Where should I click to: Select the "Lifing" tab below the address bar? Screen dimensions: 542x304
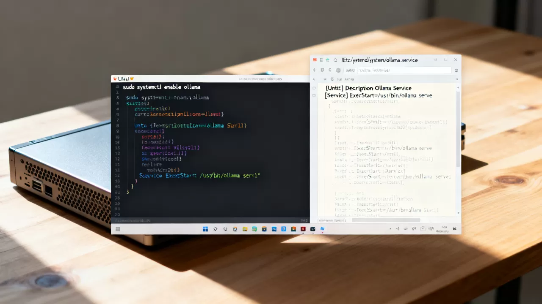click(349, 79)
